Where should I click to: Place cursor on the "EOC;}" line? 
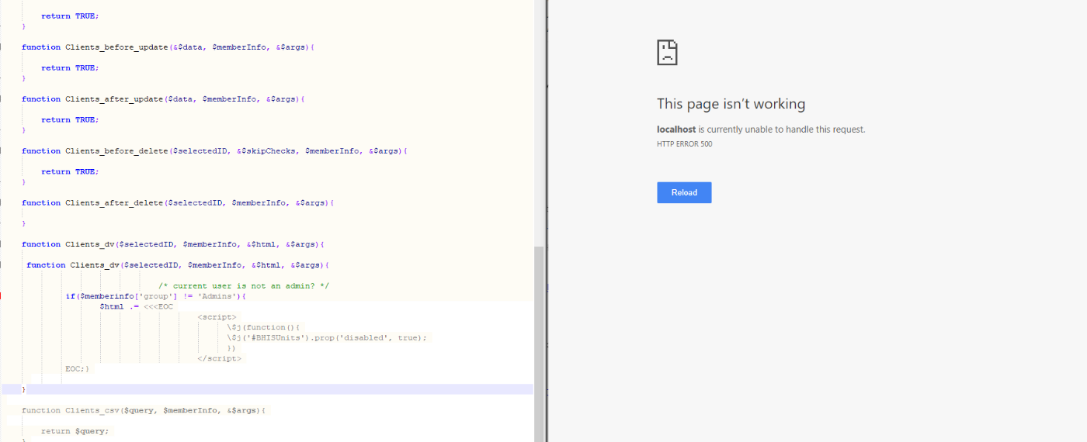[78, 369]
